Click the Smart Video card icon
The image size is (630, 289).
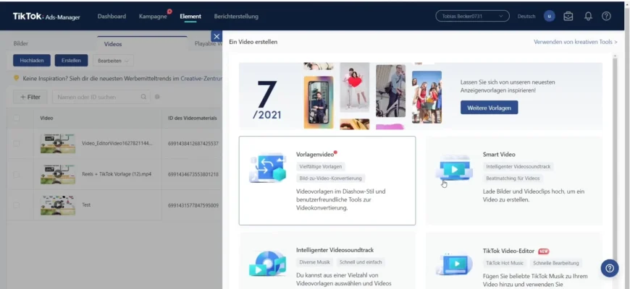pos(453,168)
